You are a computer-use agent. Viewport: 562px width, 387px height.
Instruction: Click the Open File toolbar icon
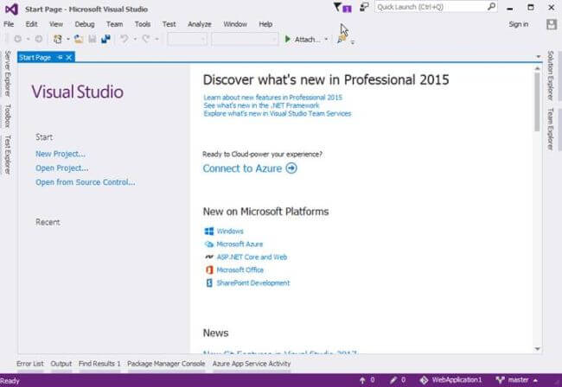[79, 39]
